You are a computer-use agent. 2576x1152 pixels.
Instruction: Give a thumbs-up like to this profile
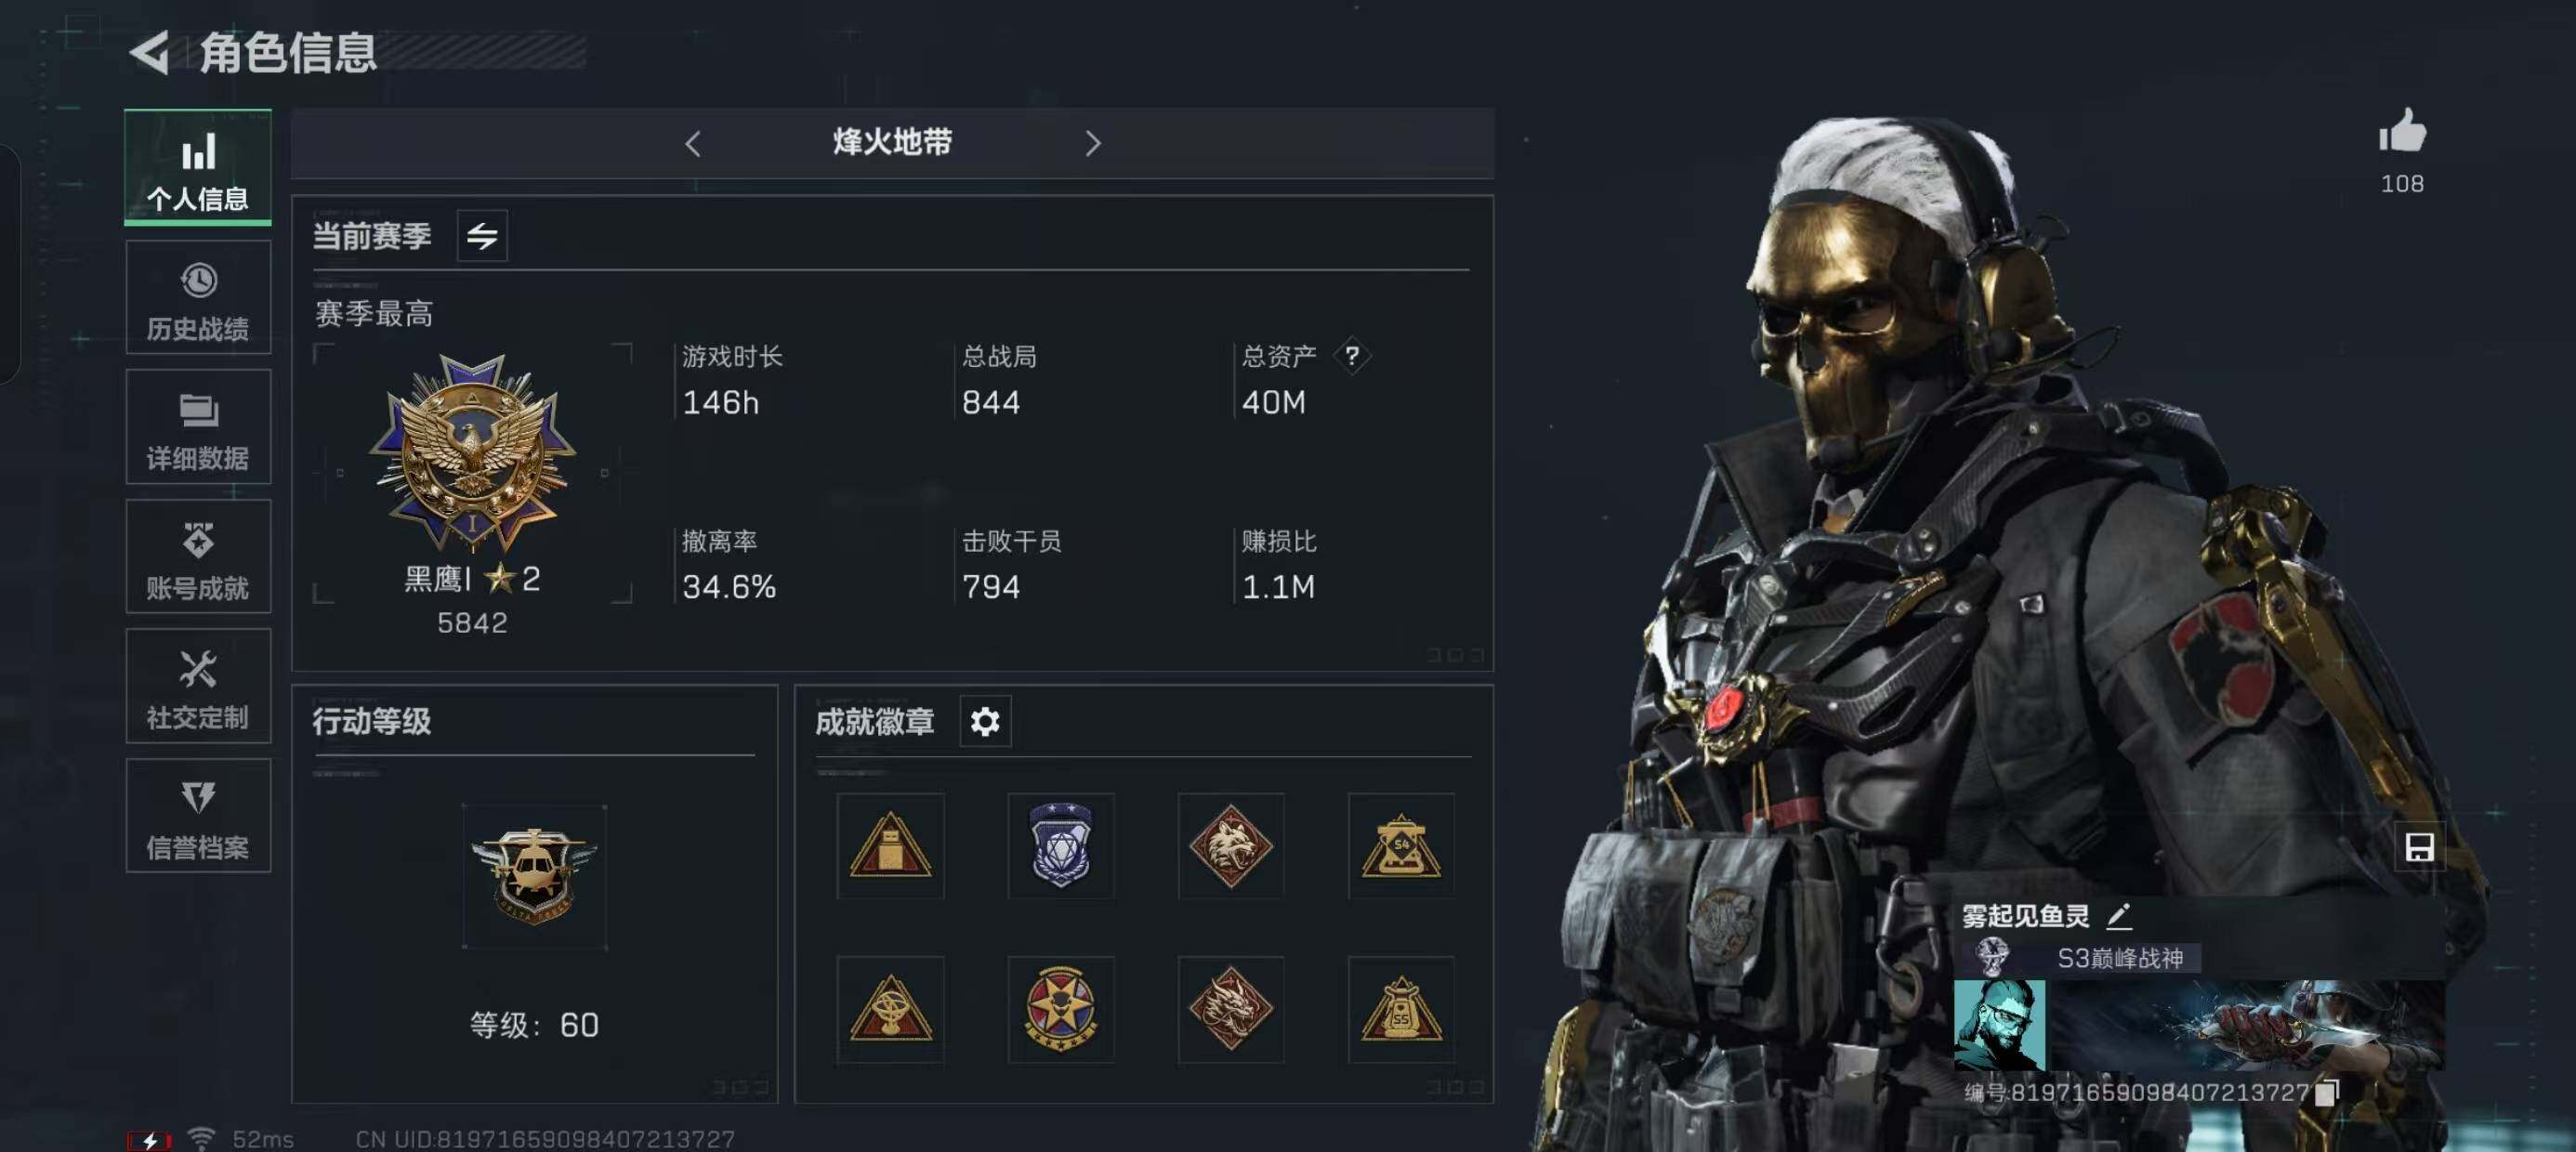[x=2402, y=131]
